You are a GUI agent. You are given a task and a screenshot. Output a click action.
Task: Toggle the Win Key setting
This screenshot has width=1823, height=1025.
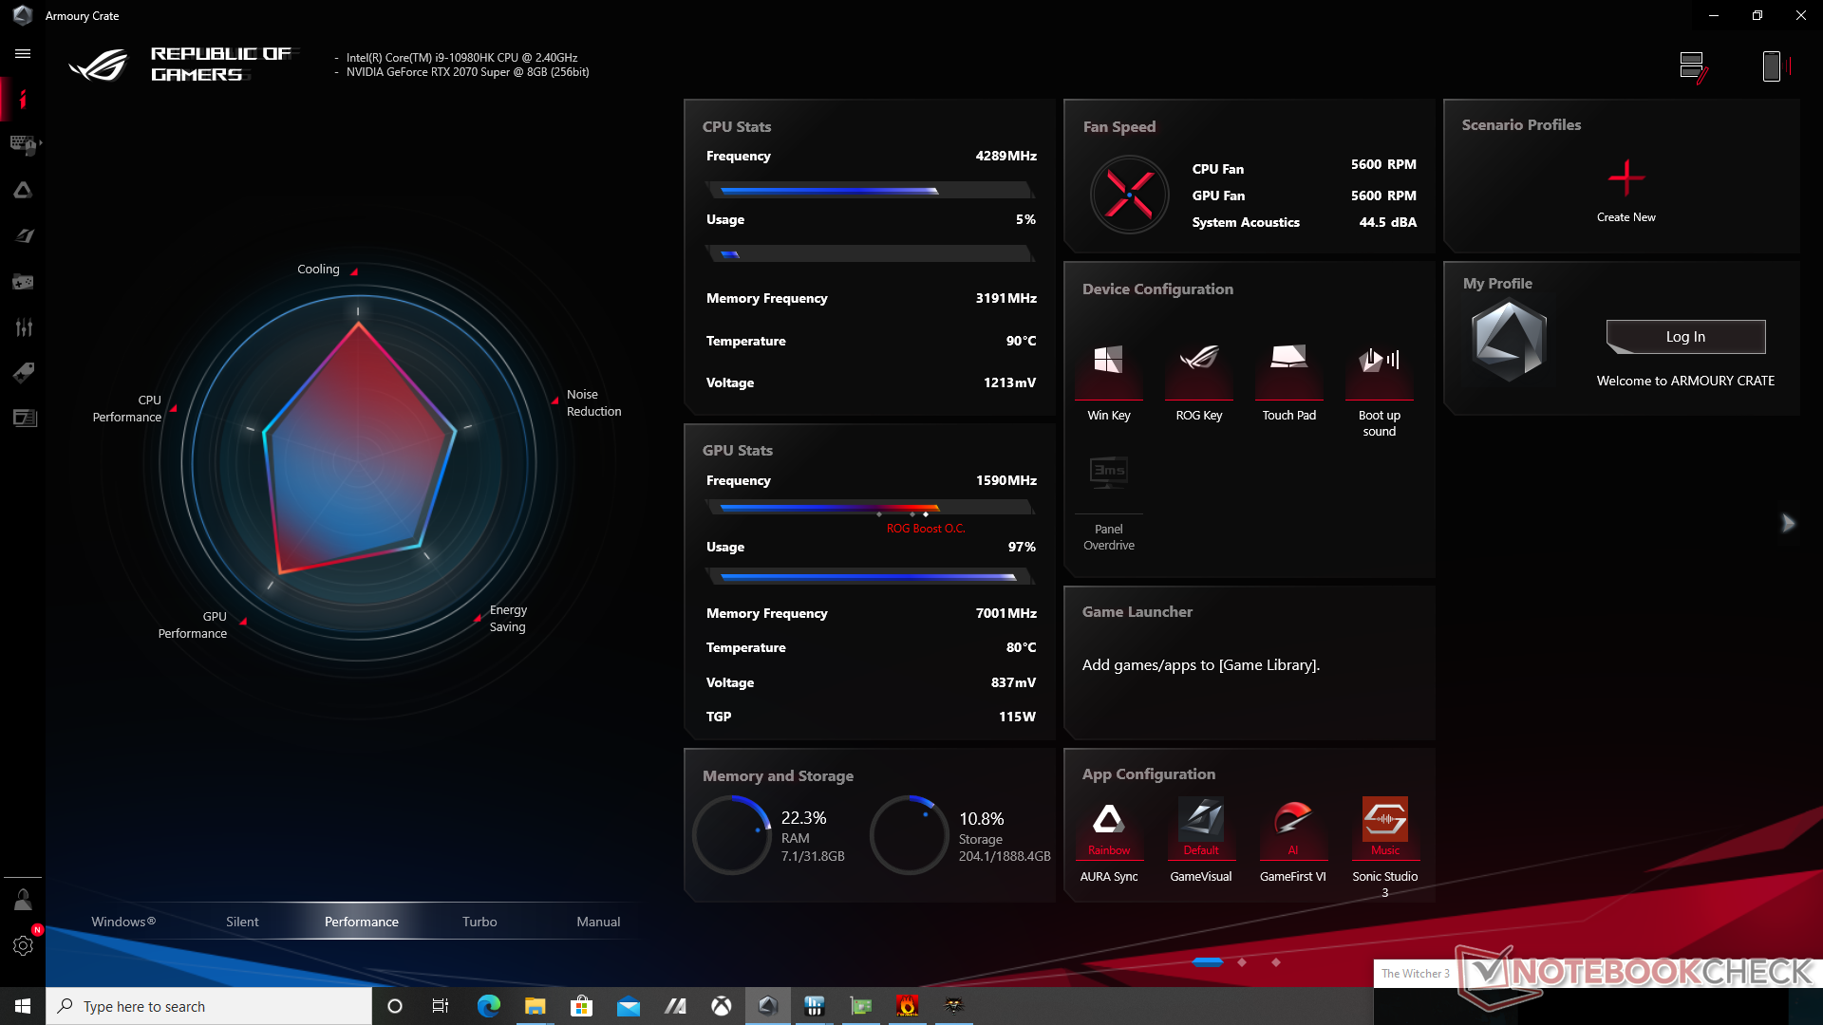click(x=1108, y=361)
